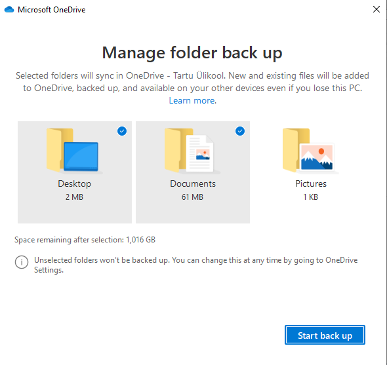Click the Space remaining after selection text
The height and width of the screenshot is (365, 387).
coord(85,240)
